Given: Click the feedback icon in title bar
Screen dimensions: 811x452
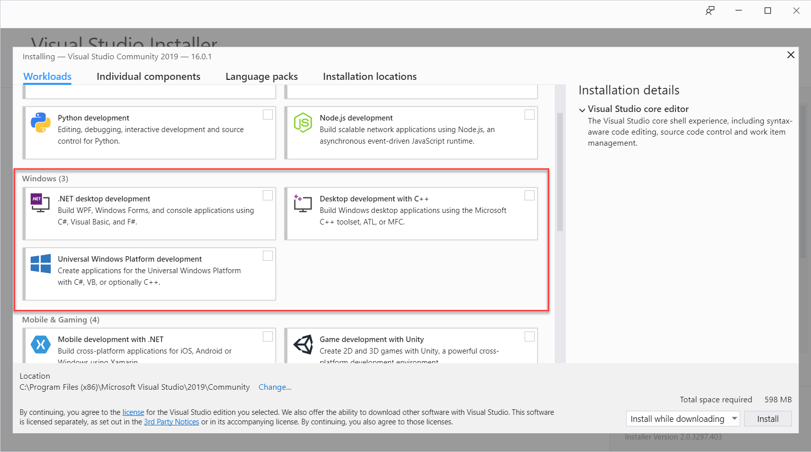Looking at the screenshot, I should pyautogui.click(x=709, y=11).
